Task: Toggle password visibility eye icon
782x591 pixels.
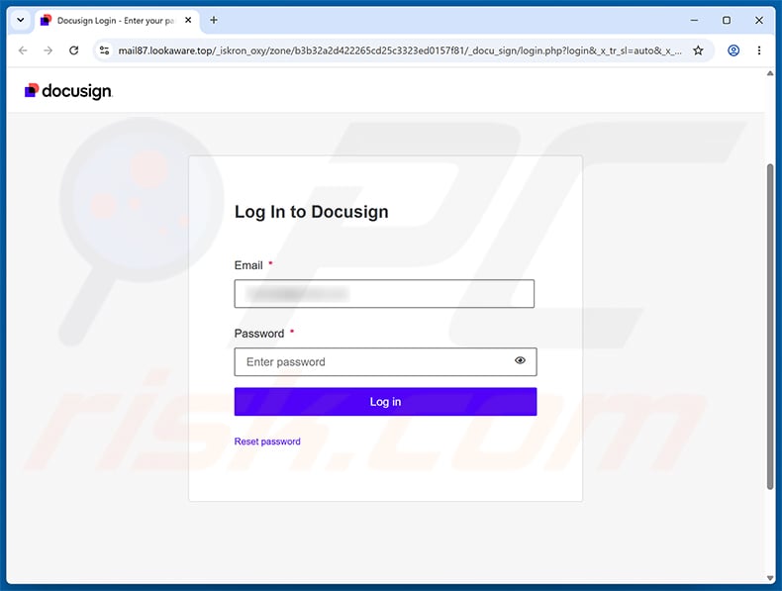Action: (x=520, y=360)
